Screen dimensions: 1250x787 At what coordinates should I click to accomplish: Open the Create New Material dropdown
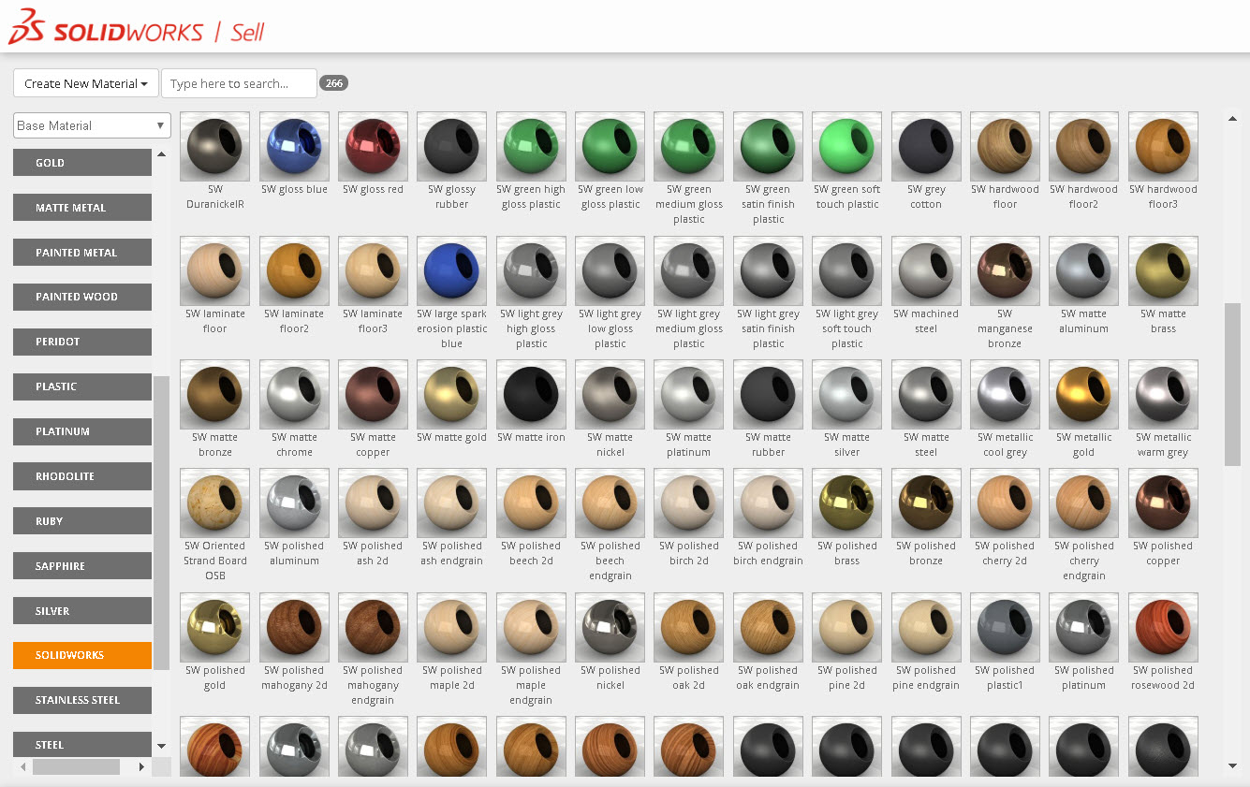click(85, 83)
